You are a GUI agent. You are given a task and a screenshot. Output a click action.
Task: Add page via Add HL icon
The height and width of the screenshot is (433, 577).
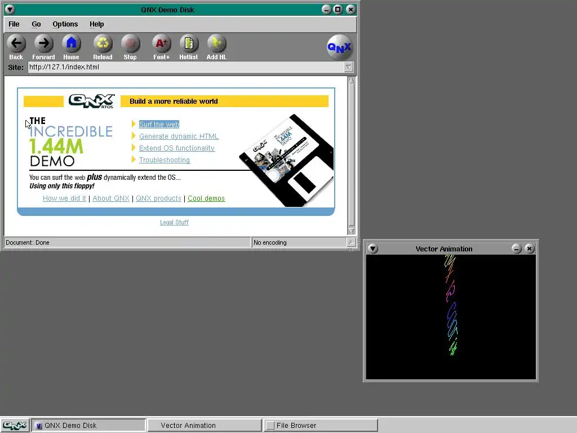tap(216, 44)
